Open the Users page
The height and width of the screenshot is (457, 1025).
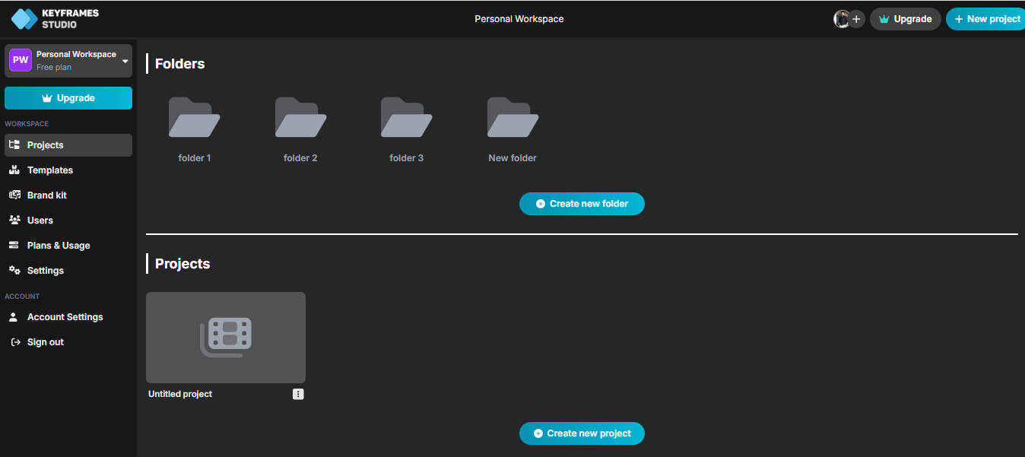point(39,220)
